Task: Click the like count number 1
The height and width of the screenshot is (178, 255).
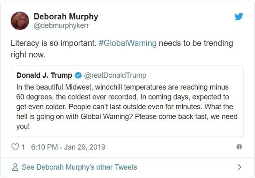Action: pos(23,147)
